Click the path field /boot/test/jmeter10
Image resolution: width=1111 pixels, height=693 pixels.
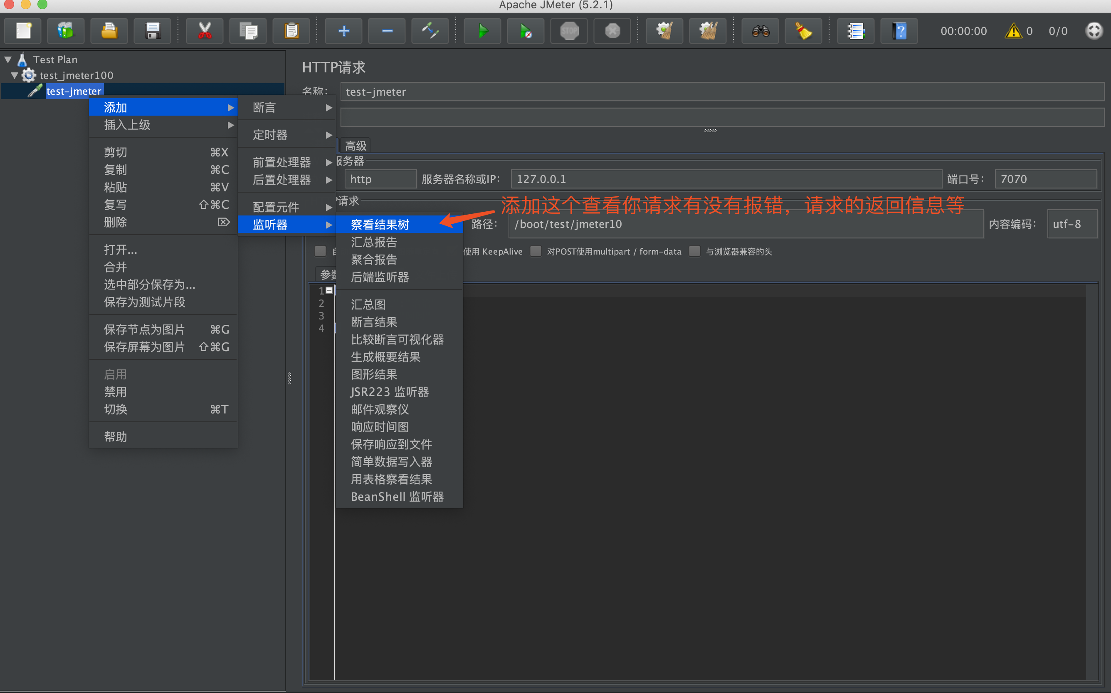click(x=746, y=224)
